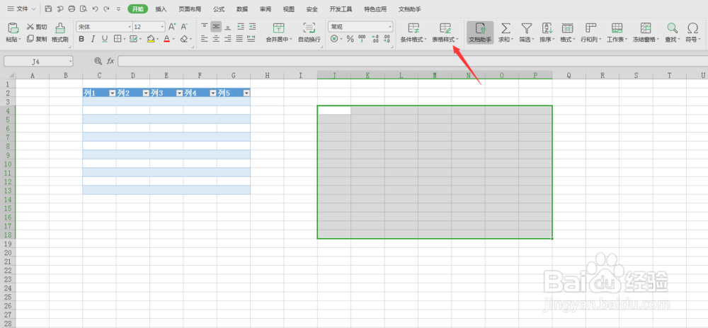Image resolution: width=708 pixels, height=328 pixels.
Task: Open Print Preview from quick access bar
Action: pyautogui.click(x=83, y=9)
